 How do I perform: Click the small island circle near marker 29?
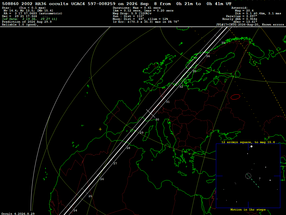point(132,131)
